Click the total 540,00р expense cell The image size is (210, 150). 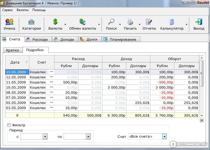pos(66,115)
